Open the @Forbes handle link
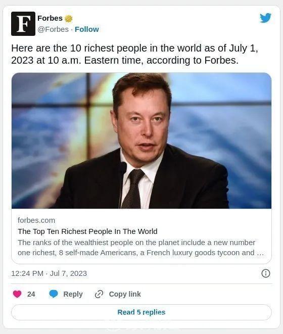Screen dimensions: 283x334 click(53, 29)
